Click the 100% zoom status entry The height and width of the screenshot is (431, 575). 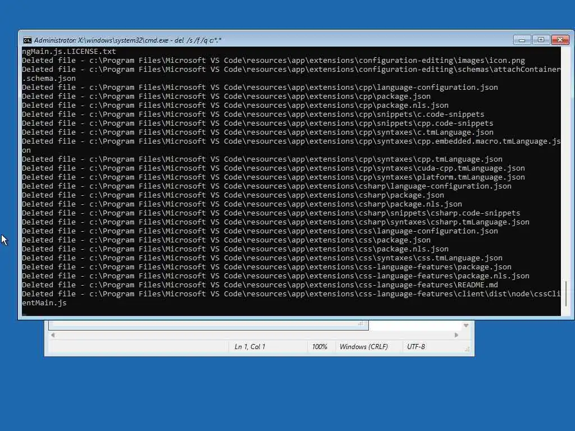tap(320, 347)
